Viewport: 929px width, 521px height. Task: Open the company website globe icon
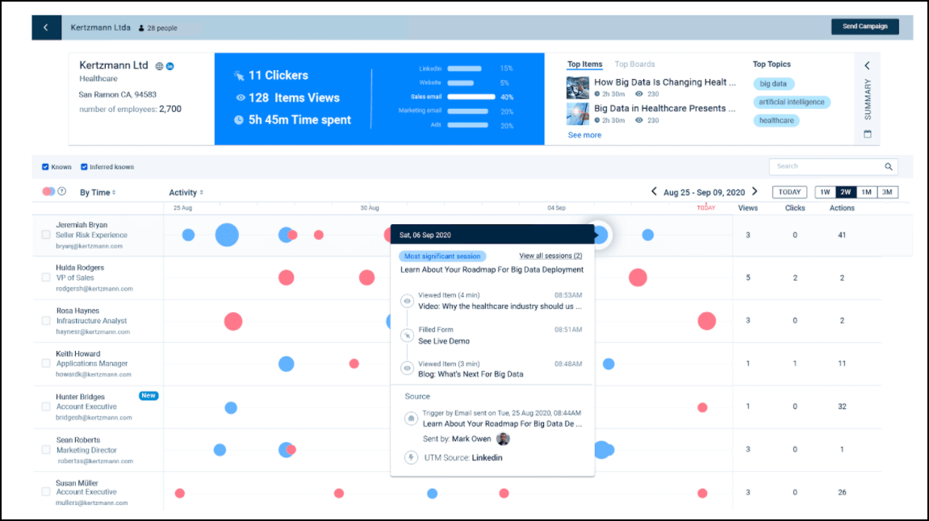159,66
